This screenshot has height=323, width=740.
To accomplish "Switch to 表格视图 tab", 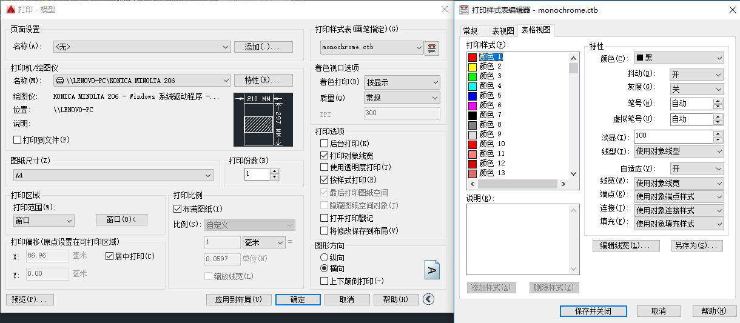I will pos(536,30).
